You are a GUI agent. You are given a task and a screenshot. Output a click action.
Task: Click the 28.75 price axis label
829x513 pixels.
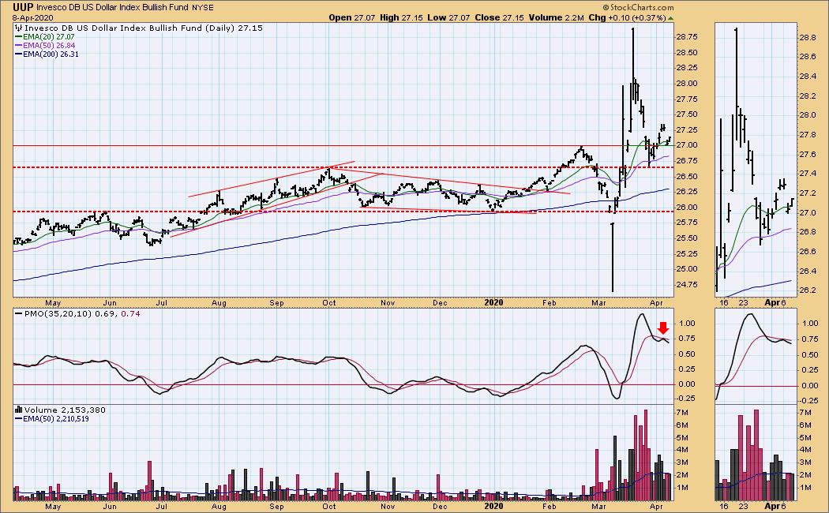click(x=686, y=37)
